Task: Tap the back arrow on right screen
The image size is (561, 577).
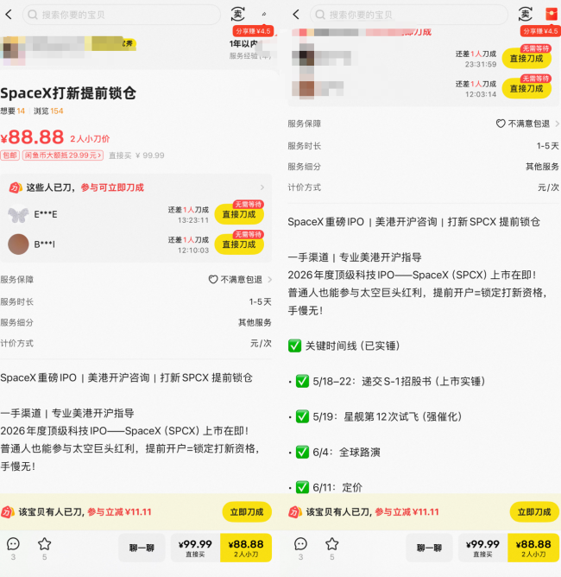Action: coord(296,15)
